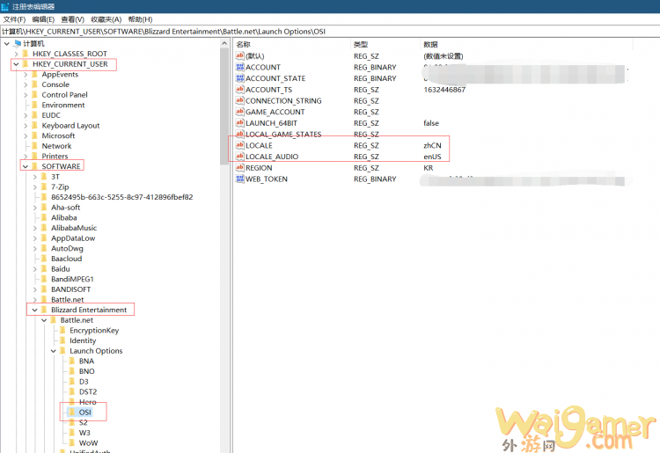Click the WoW folder icon
This screenshot has height=453, width=660.
tap(72, 443)
